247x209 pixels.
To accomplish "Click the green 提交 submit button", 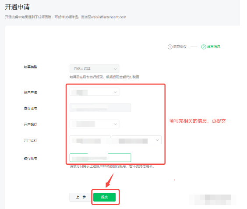I will 104,197.
